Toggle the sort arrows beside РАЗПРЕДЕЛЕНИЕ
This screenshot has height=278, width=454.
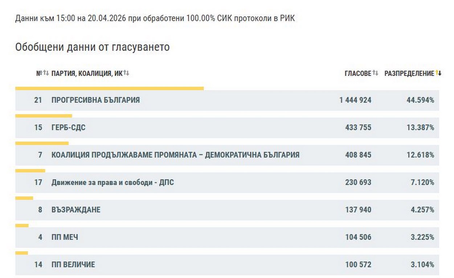click(438, 73)
